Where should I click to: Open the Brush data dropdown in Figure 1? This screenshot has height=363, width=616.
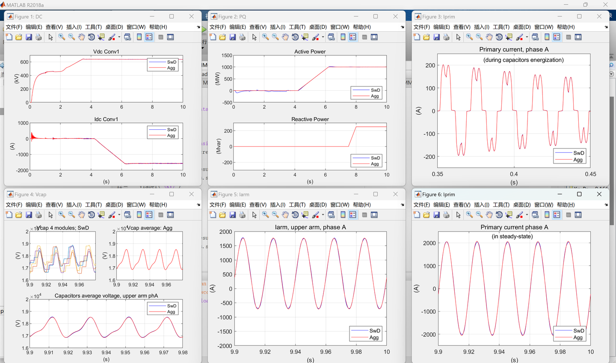[x=118, y=37]
